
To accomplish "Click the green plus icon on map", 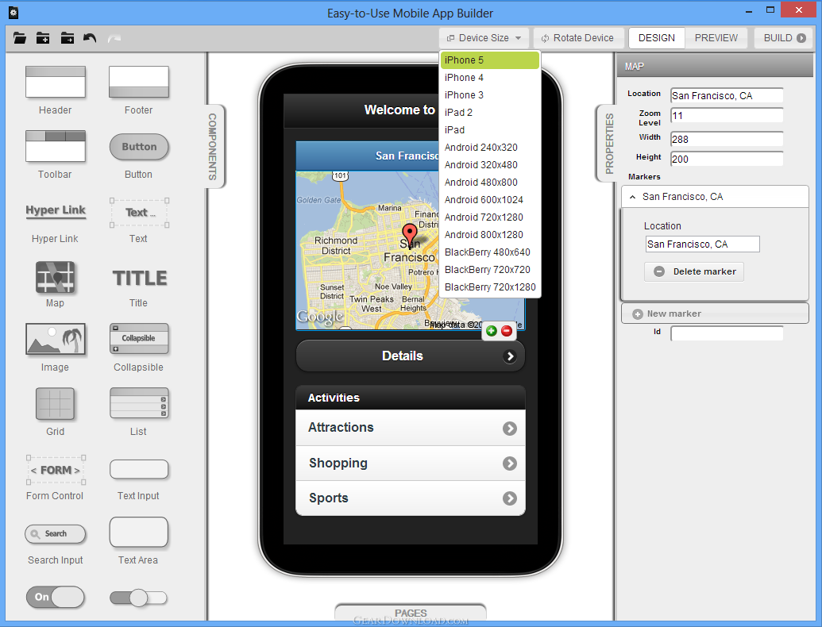I will click(491, 330).
